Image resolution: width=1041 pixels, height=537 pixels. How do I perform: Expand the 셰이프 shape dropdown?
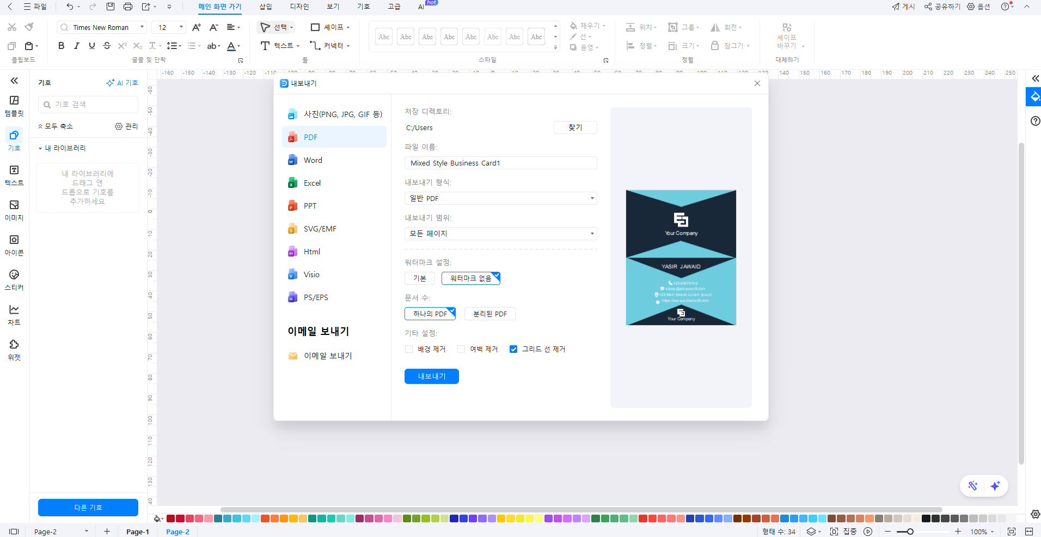[348, 27]
